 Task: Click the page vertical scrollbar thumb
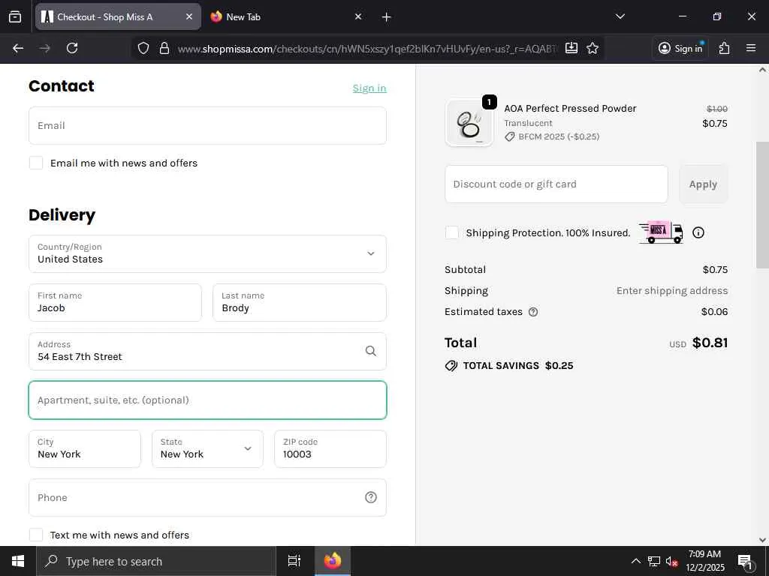(762, 205)
